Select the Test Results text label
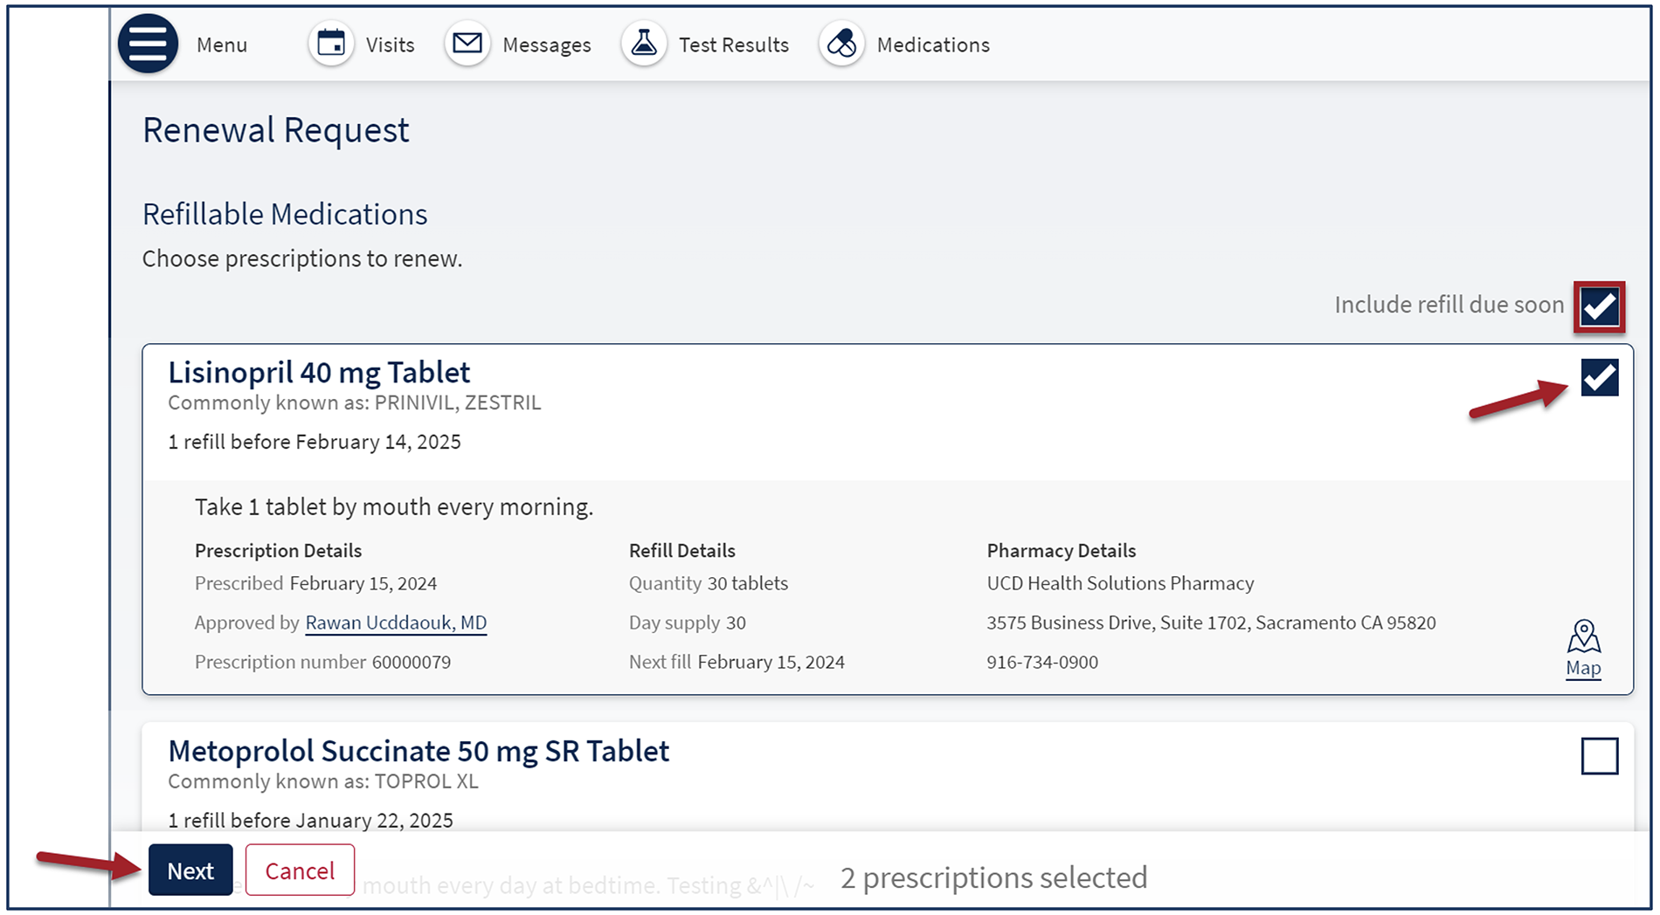Image resolution: width=1660 pixels, height=915 pixels. tap(733, 45)
